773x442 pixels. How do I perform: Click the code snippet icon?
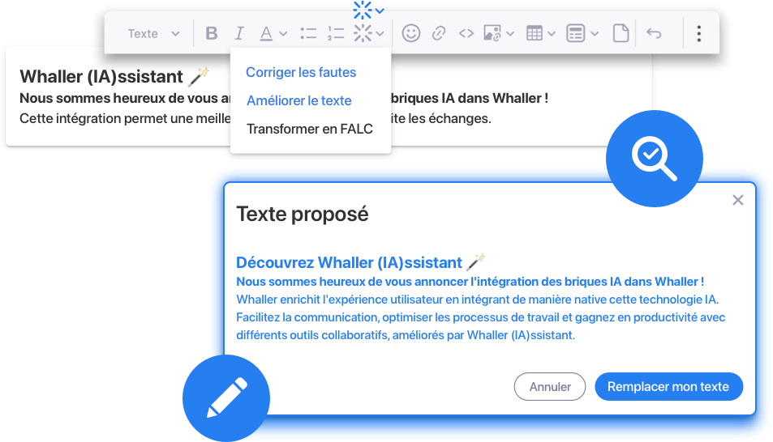click(x=466, y=33)
